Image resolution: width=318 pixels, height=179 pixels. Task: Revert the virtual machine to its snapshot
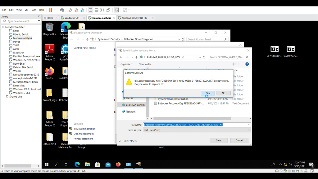(x=76, y=10)
